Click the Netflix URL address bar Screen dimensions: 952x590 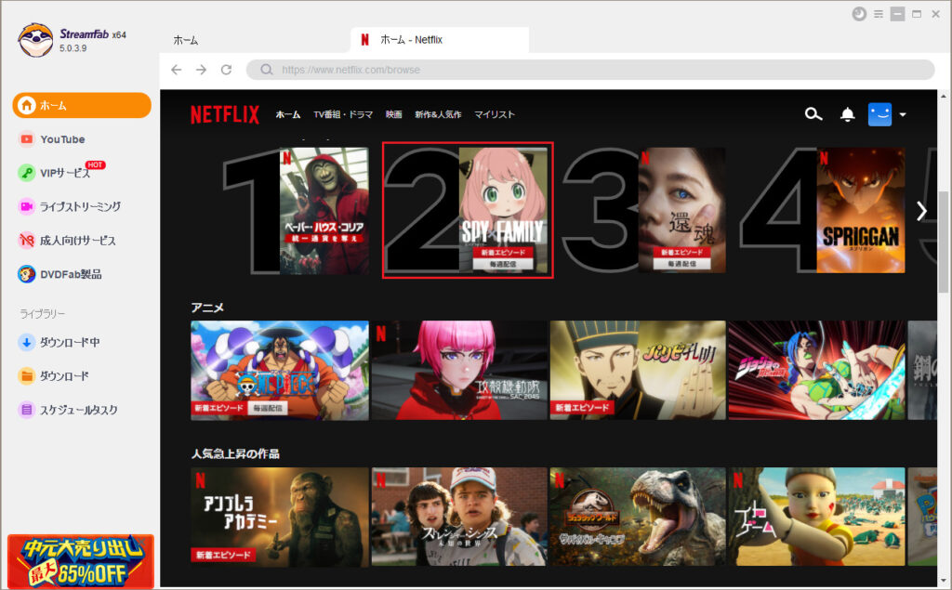click(590, 70)
